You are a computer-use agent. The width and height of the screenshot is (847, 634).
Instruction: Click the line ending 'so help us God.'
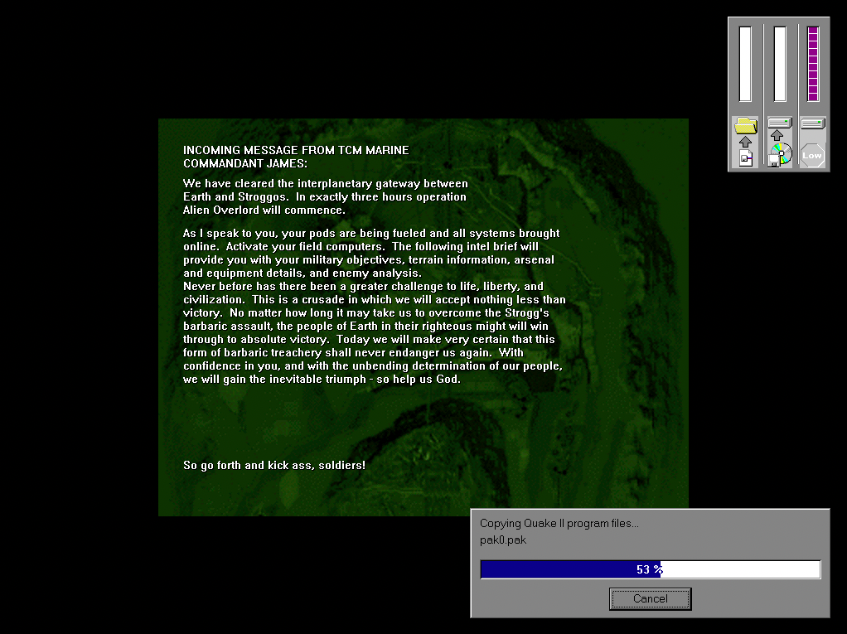click(x=322, y=379)
